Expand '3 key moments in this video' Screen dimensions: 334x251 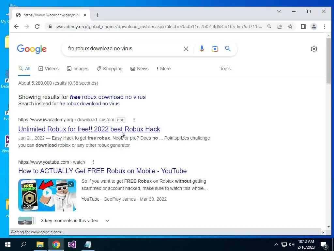107,221
